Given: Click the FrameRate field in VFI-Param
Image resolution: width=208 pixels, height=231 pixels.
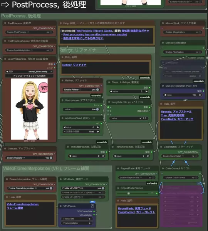Looking at the screenshot, I should point(77,219).
